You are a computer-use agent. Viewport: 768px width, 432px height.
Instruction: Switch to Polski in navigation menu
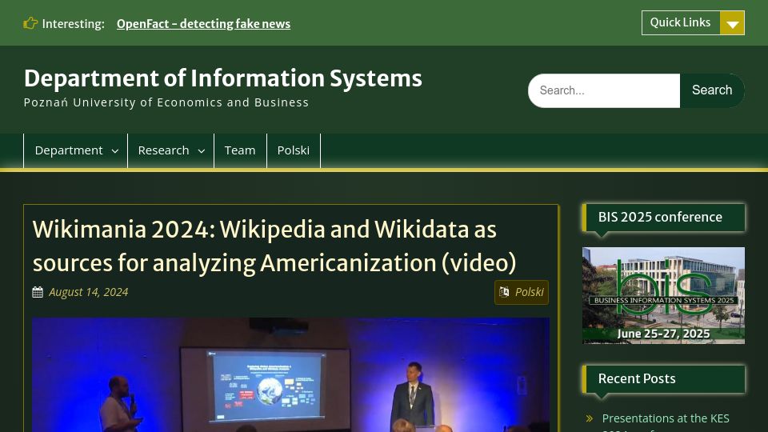(294, 150)
